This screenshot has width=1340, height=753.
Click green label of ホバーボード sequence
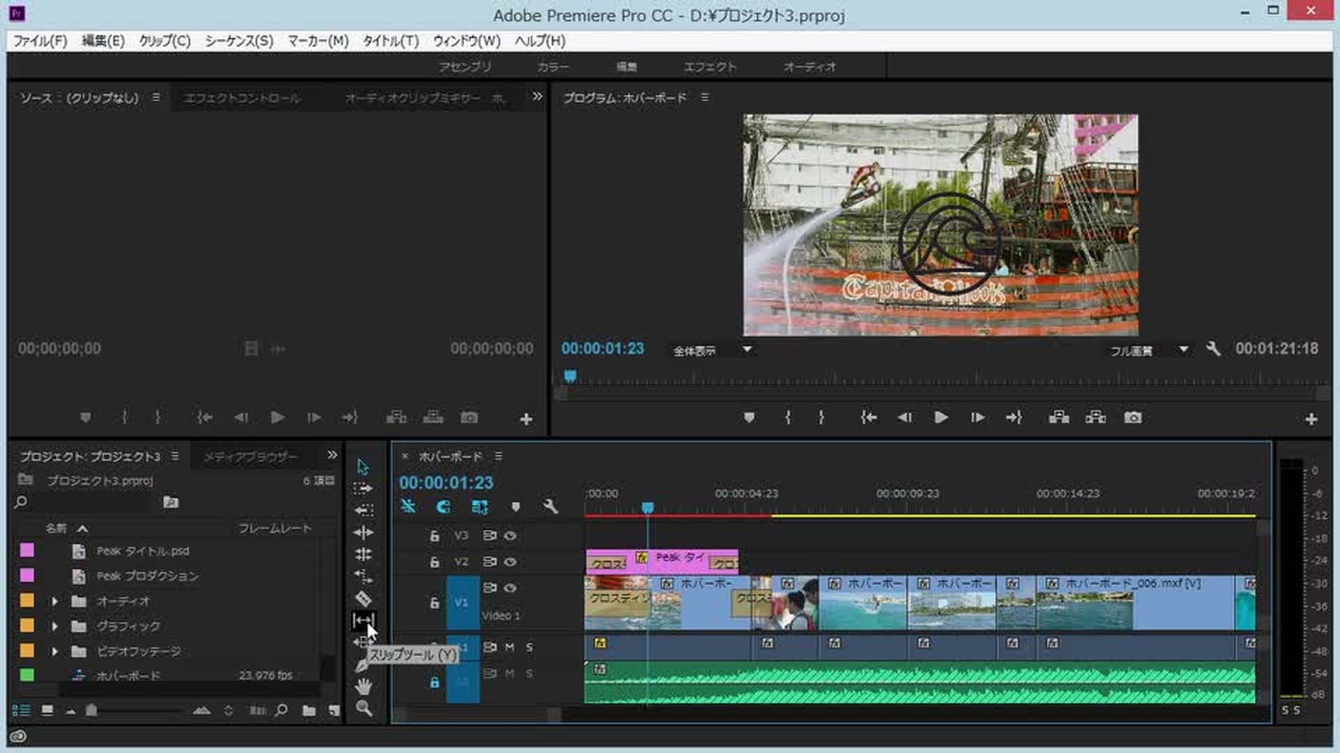(27, 675)
